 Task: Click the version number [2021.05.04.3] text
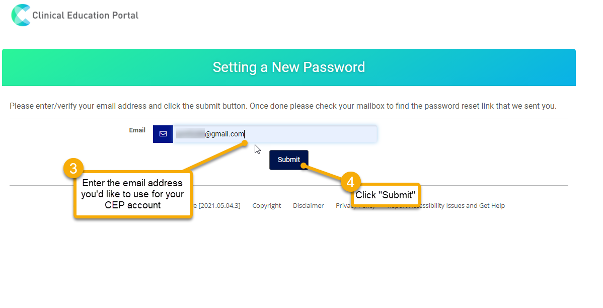[219, 206]
